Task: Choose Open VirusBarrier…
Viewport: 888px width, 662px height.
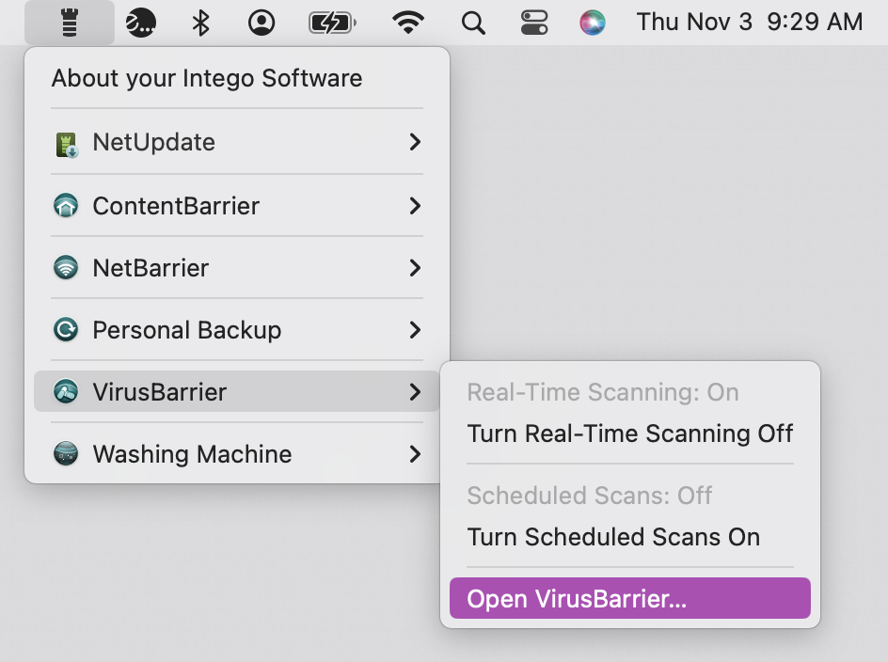Action: click(x=629, y=598)
